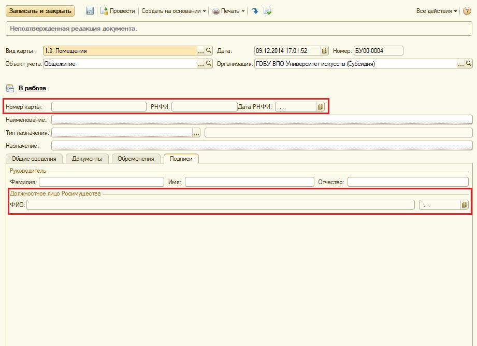This screenshot has height=346, width=477.
Task: Click magnifier icon next to Организация
Action: tap(469, 64)
